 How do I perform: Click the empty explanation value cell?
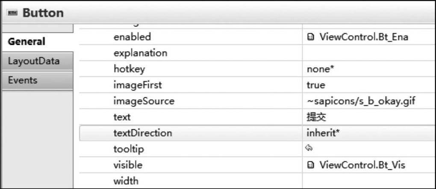369,53
